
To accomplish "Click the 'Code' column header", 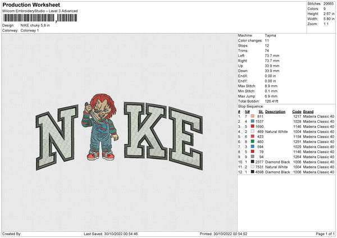I will 297,112.
